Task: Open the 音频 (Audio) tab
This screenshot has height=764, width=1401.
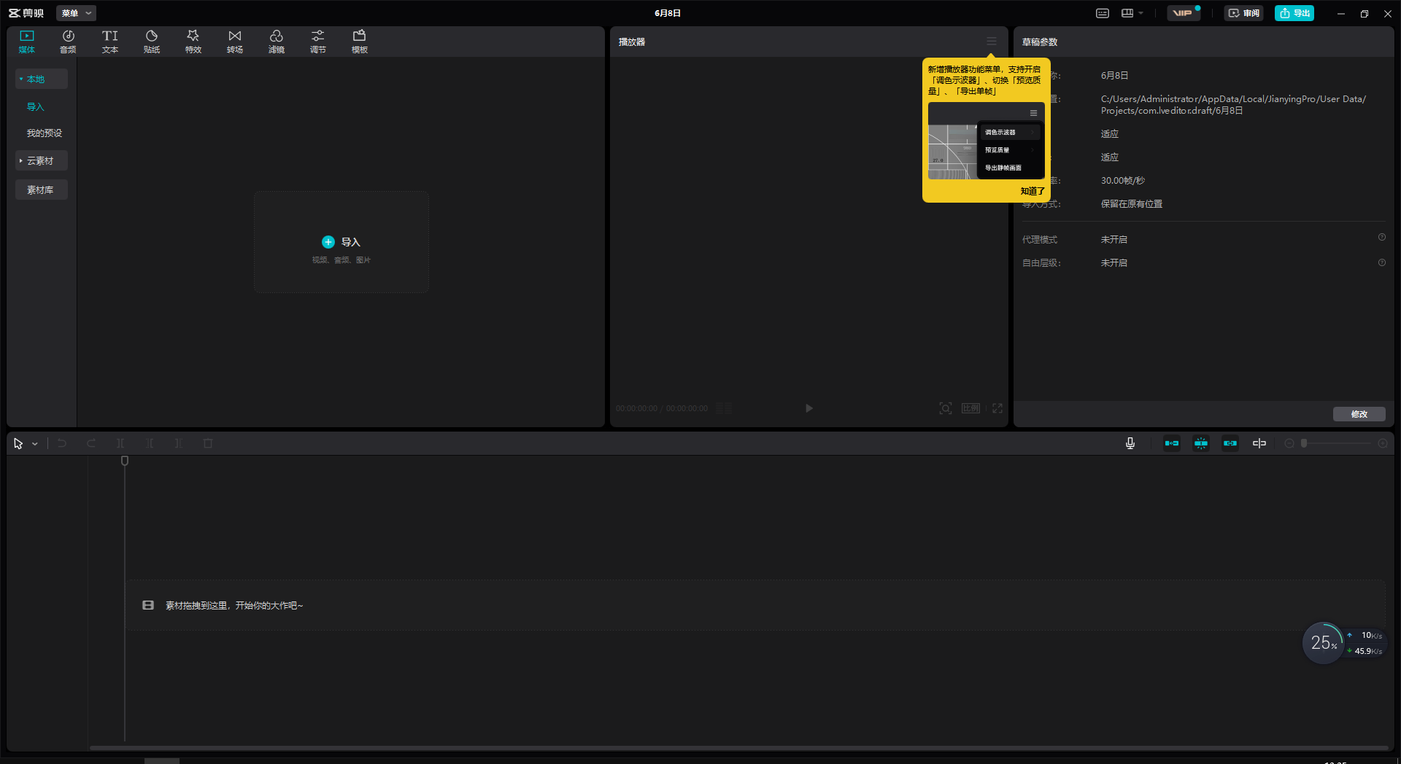Action: [68, 42]
